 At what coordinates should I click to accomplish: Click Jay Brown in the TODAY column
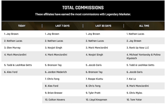11,34
